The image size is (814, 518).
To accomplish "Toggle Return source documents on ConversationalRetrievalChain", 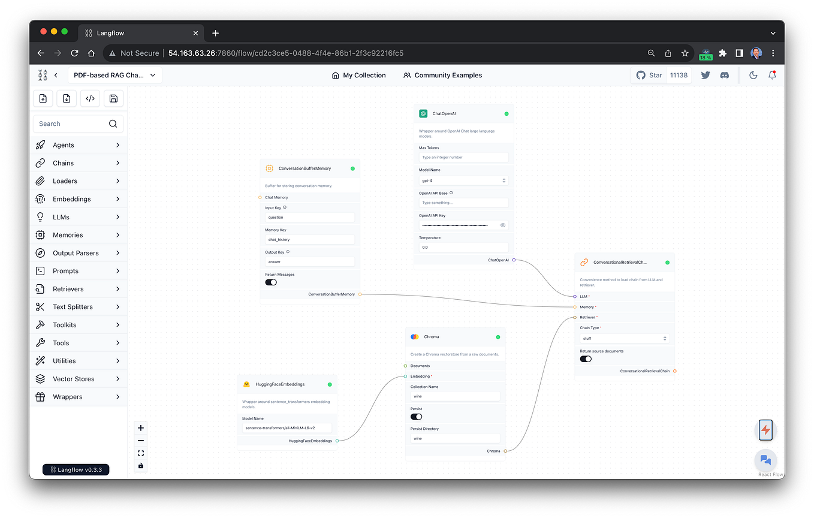I will [x=585, y=359].
